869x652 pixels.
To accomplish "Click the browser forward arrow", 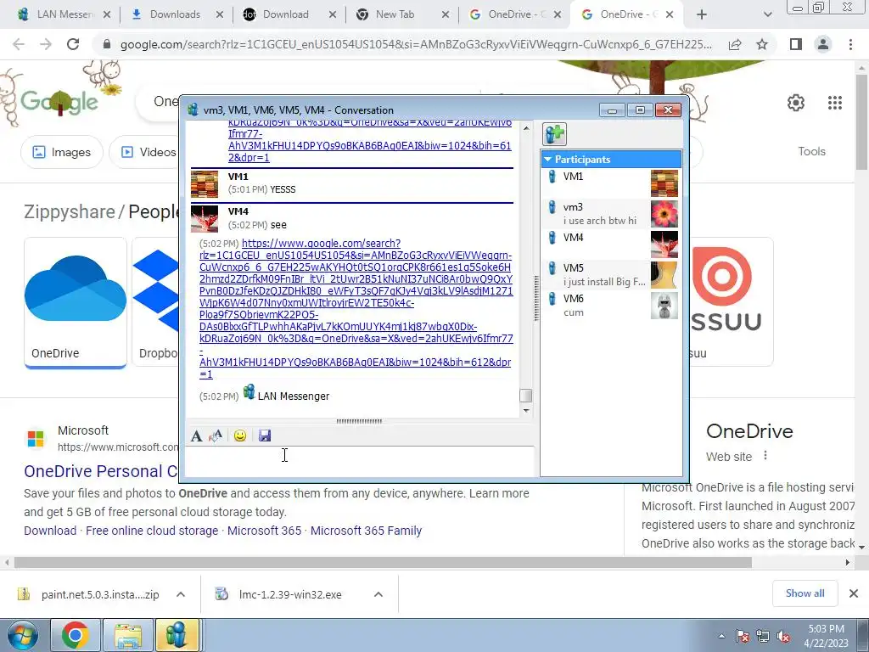I will coord(46,44).
